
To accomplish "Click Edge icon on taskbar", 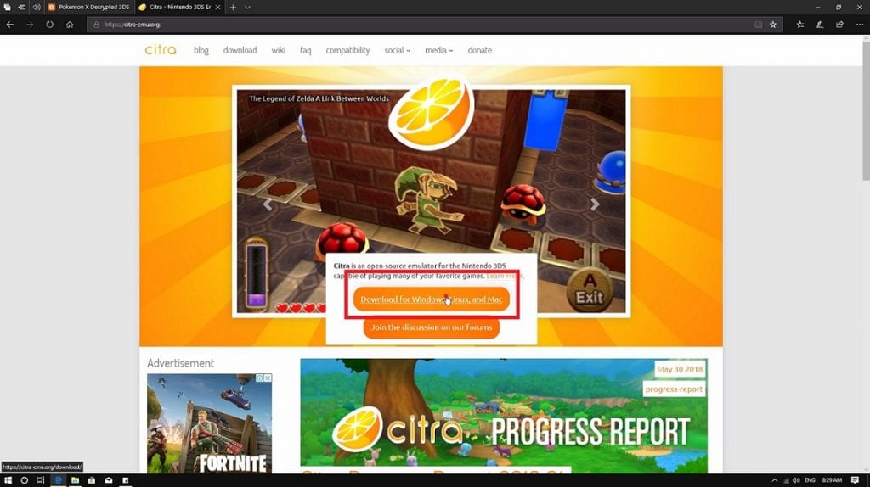I will click(x=58, y=480).
